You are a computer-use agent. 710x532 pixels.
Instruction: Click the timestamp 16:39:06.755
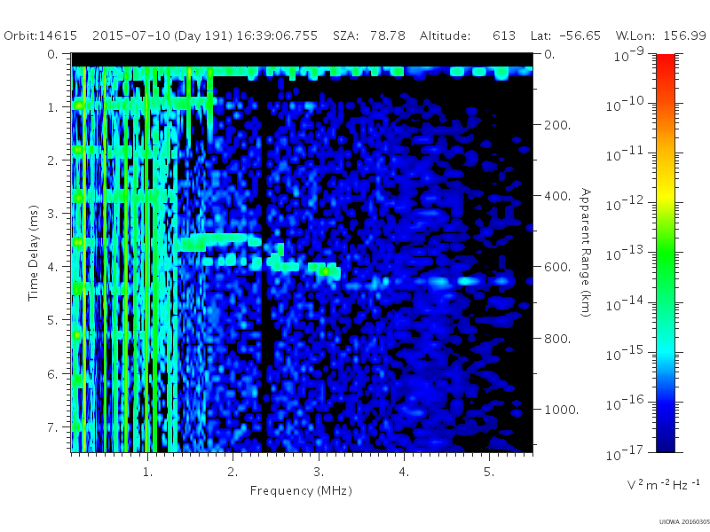pos(277,35)
